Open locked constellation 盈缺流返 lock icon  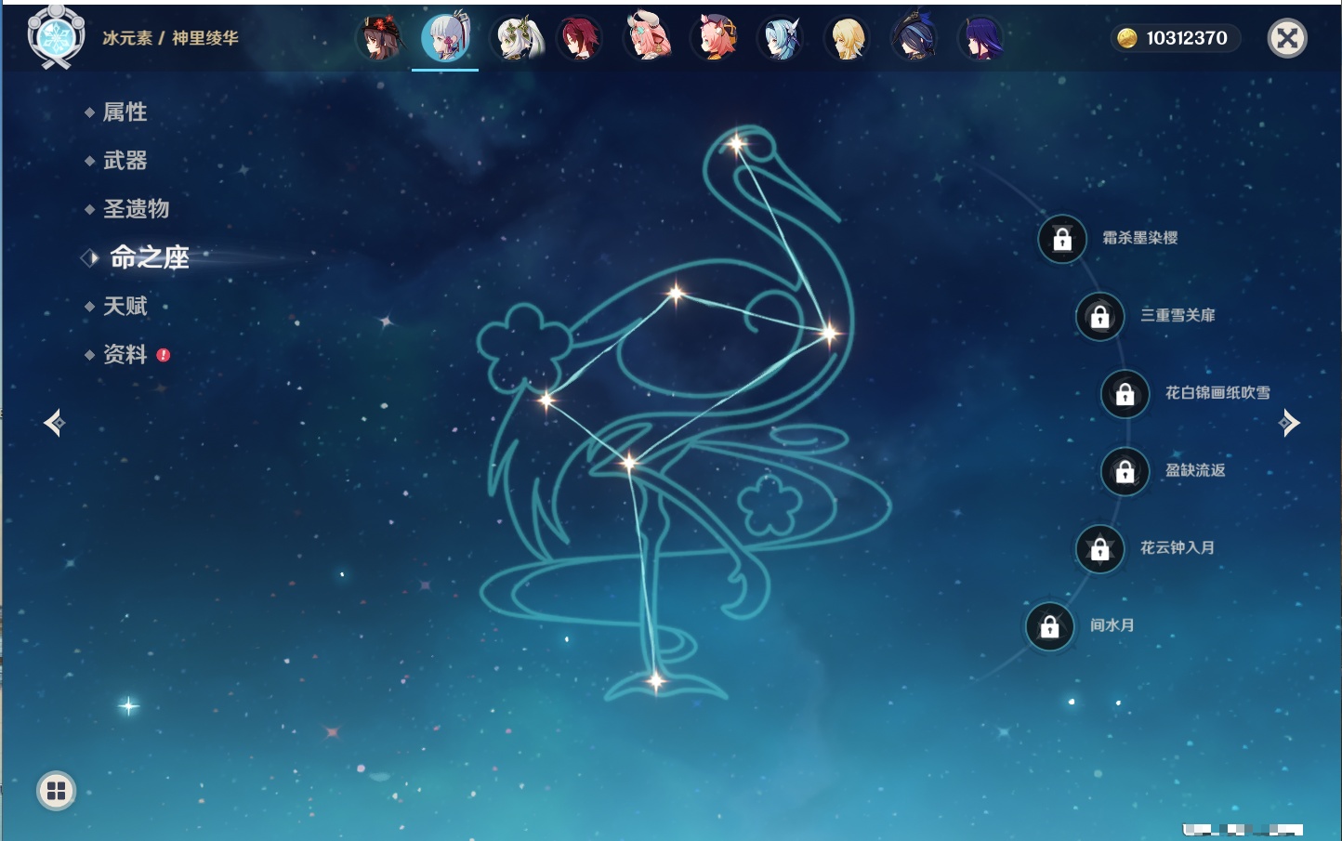[x=1125, y=471]
